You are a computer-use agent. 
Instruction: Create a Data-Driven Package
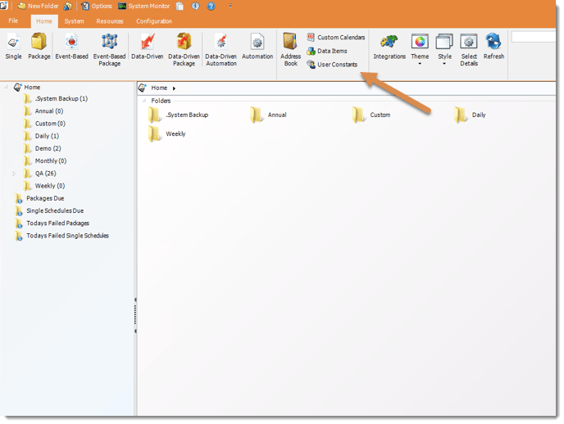(184, 50)
